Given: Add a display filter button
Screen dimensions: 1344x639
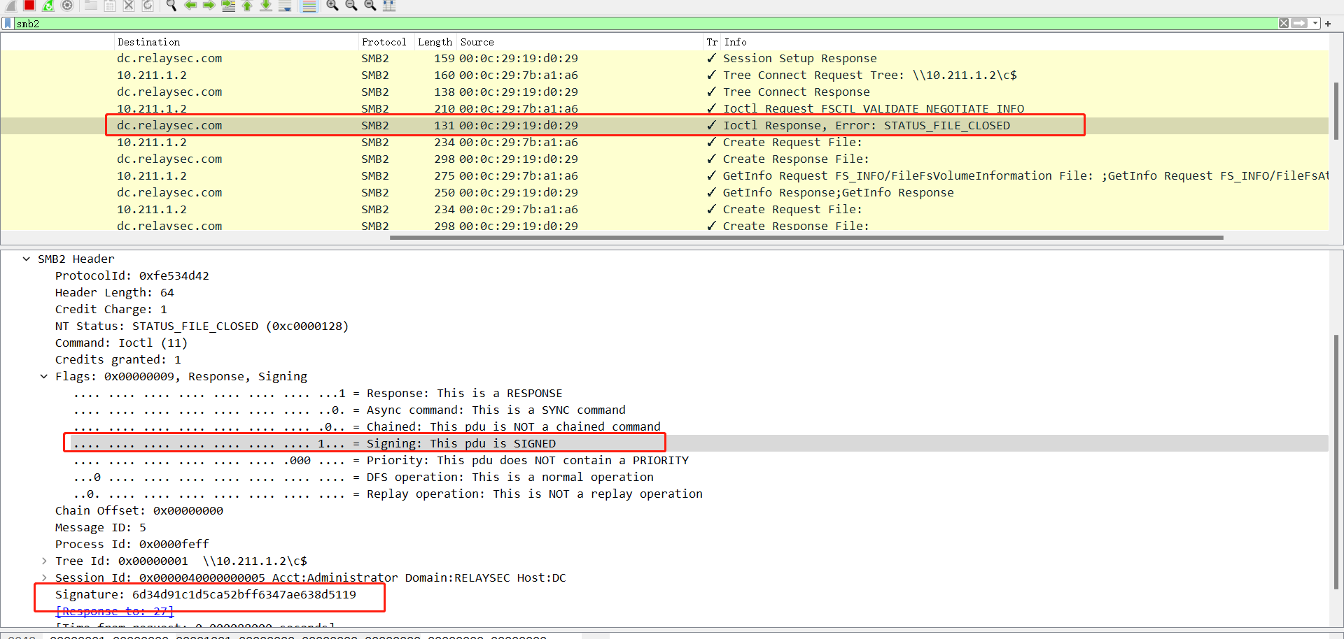Looking at the screenshot, I should (x=1328, y=23).
